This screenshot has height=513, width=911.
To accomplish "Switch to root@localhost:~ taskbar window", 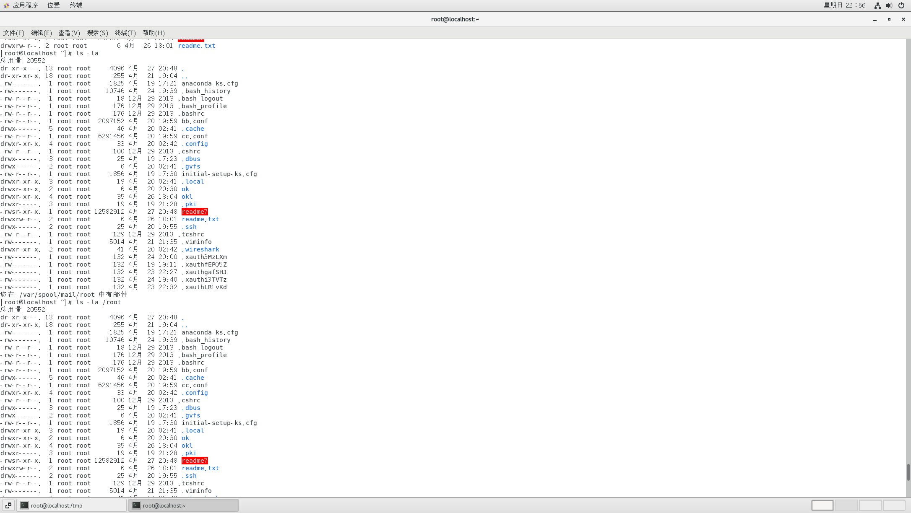I will point(183,505).
